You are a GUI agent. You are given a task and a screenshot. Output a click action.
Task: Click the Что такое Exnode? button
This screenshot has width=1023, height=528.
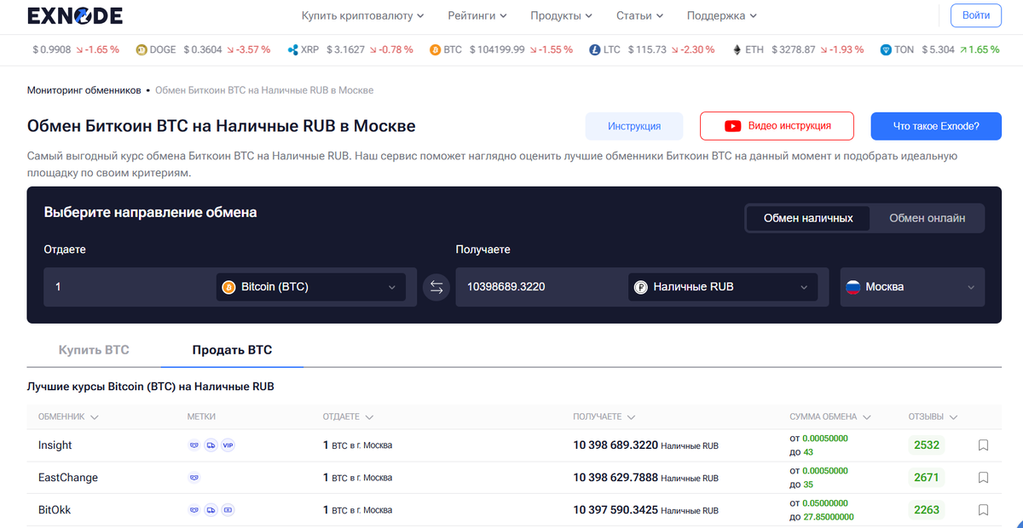[936, 126]
